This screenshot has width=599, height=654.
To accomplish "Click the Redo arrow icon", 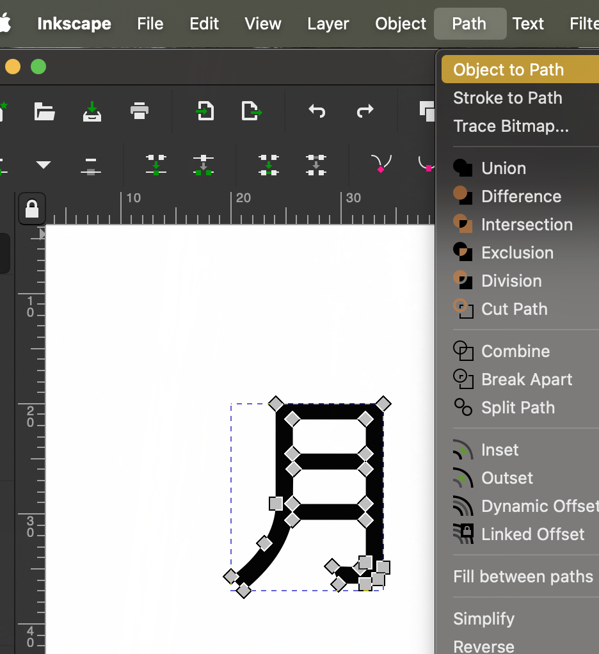I will (365, 111).
